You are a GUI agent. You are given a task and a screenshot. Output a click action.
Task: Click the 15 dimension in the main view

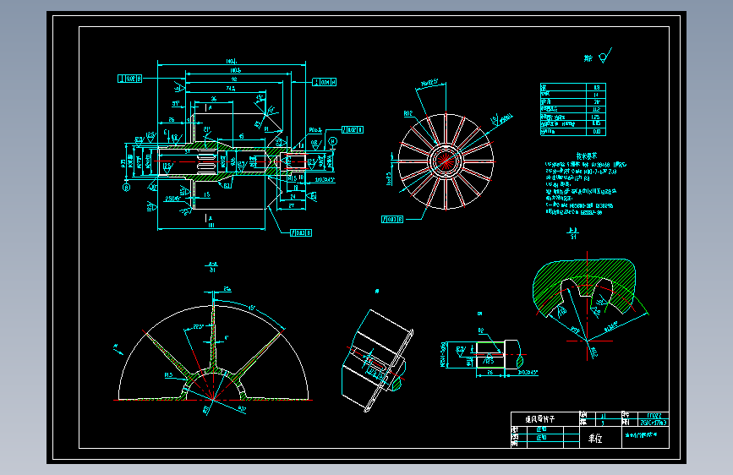[x=206, y=194]
